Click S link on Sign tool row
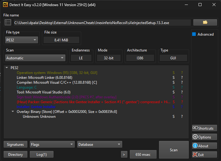The width and height of the screenshot is (221, 161). click(x=174, y=97)
